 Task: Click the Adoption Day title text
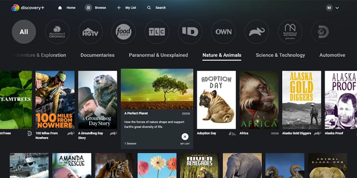click(x=206, y=133)
